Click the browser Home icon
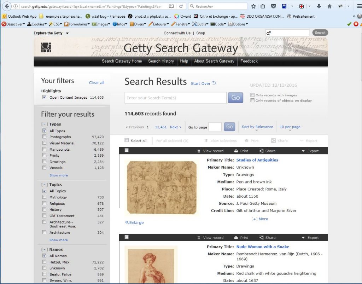The width and height of the screenshot is (362, 284). 329,6
